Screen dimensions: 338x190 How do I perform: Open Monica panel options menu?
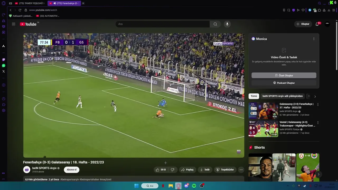click(314, 39)
